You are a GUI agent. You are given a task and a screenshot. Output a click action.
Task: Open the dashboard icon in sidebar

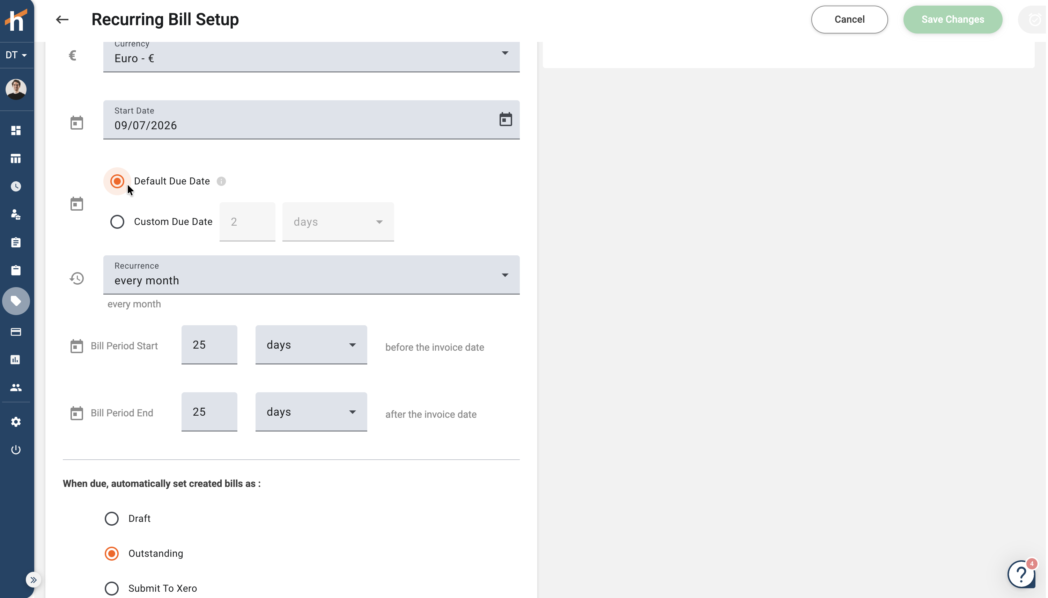pos(16,131)
